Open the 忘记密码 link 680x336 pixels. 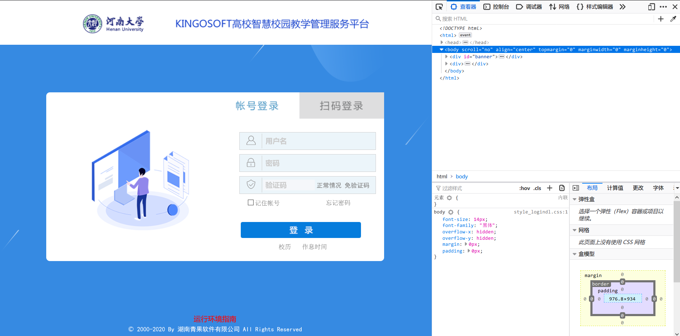tap(338, 202)
